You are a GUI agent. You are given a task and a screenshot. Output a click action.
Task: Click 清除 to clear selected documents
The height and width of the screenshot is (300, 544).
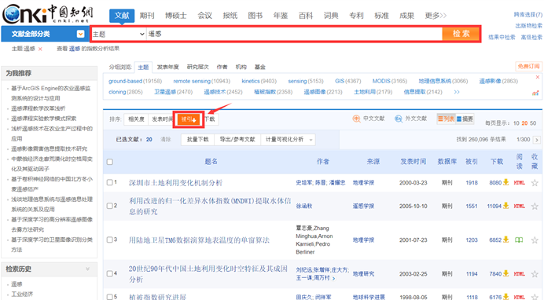(x=166, y=140)
